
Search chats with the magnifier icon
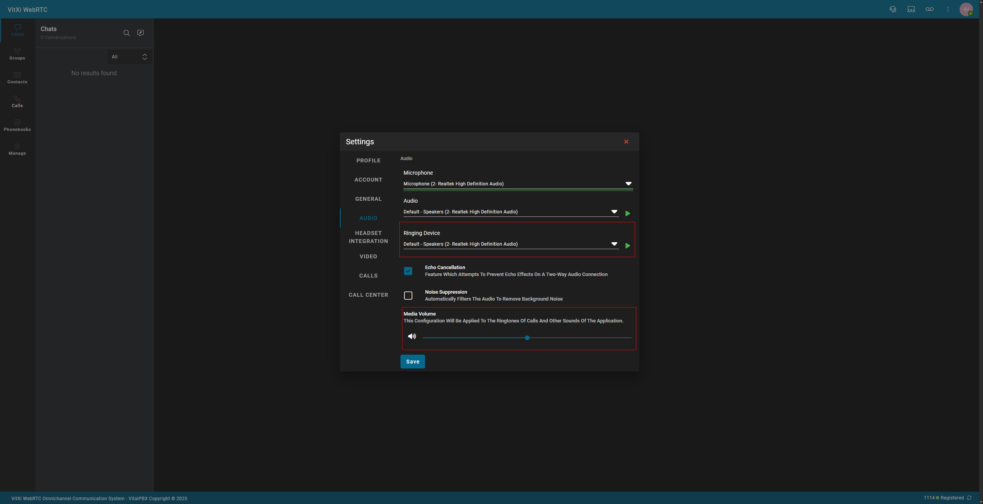click(126, 33)
